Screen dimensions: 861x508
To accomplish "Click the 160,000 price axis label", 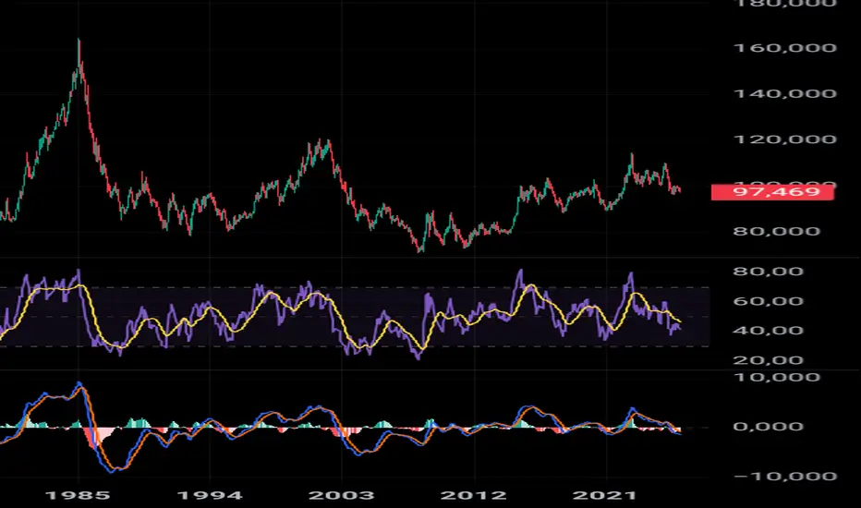I will (x=784, y=48).
